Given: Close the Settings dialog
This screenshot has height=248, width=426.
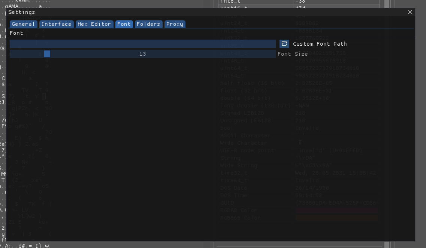Looking at the screenshot, I should 410,12.
